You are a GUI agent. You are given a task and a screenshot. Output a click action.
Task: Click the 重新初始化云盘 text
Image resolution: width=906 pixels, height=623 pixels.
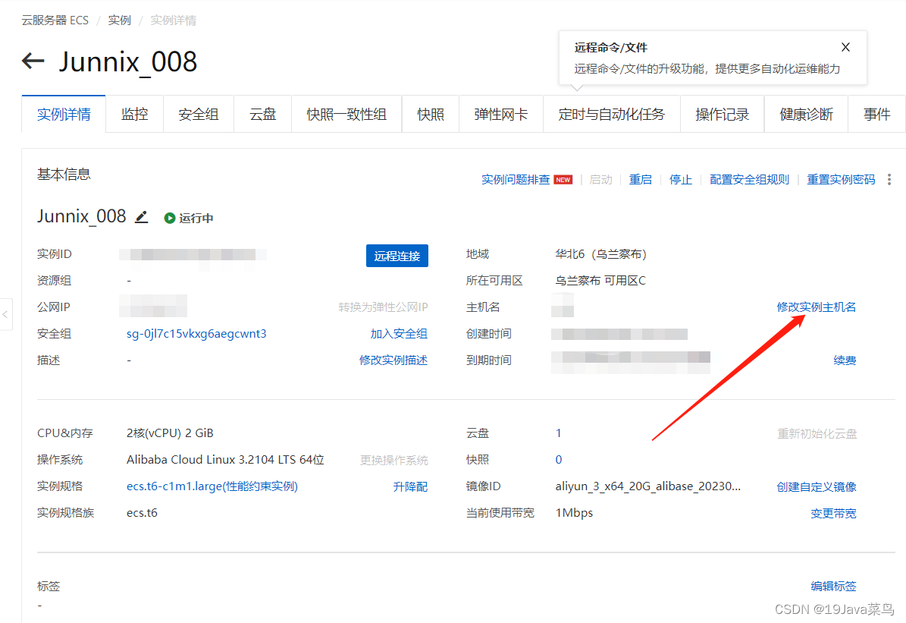pyautogui.click(x=817, y=433)
